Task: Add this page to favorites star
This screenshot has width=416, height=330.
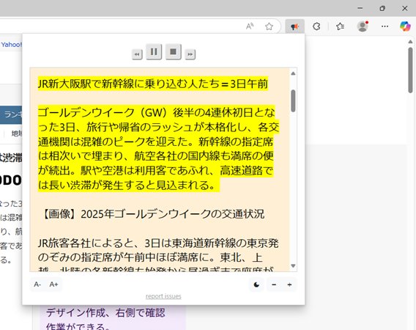Action: tap(269, 26)
